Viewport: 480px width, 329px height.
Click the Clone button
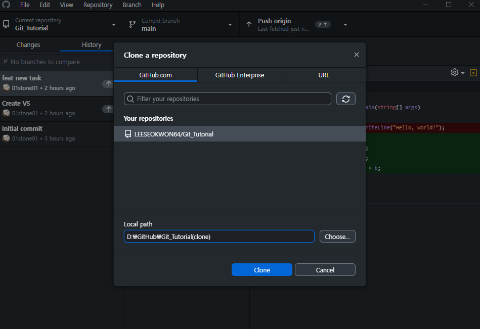262,270
